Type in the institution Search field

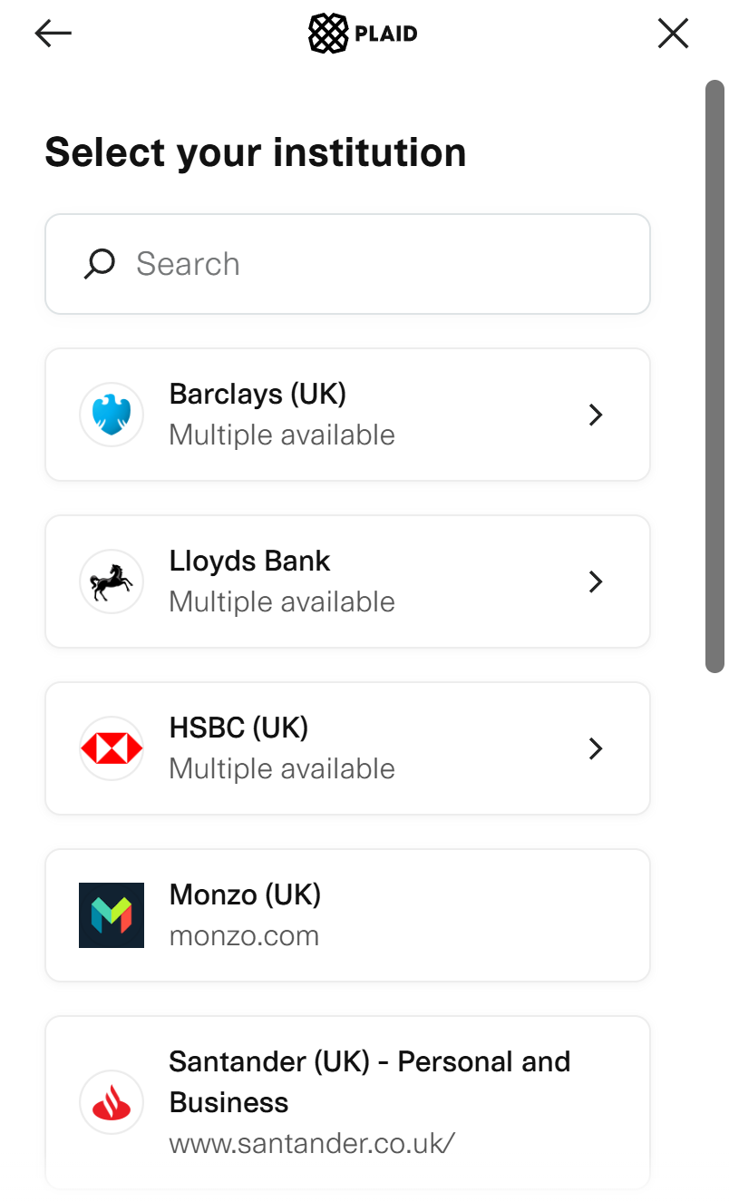[381, 264]
